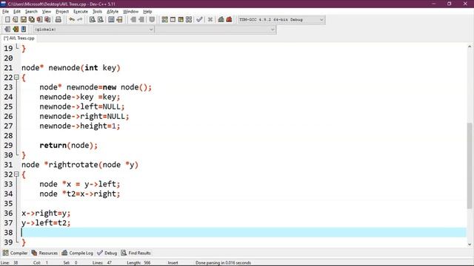Click line number 31 in the gutter
This screenshot has height=266, width=474.
click(x=8, y=165)
